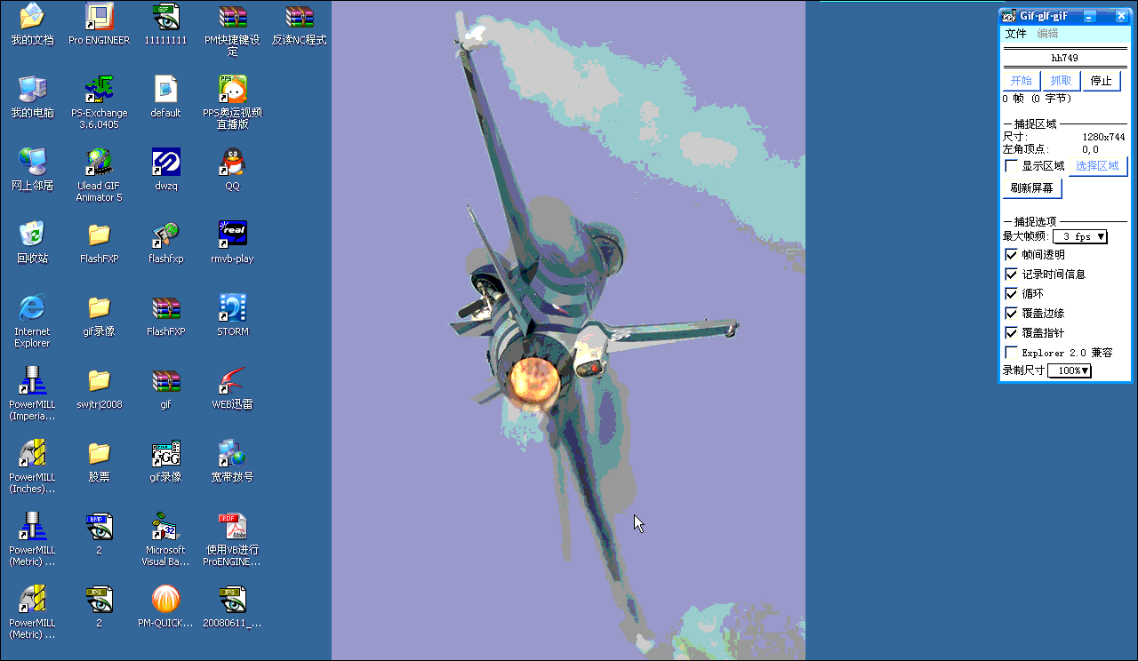Click the 抓取 capture button
This screenshot has width=1138, height=661.
1062,81
